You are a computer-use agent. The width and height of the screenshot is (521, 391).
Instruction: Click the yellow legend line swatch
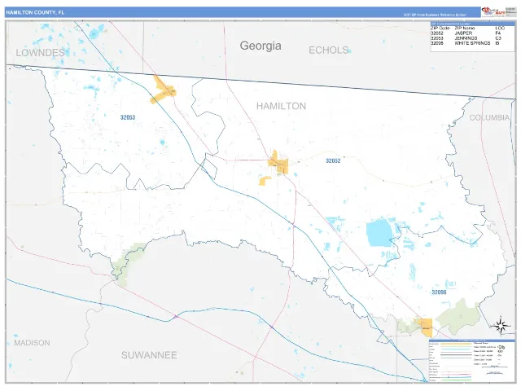pos(456,344)
